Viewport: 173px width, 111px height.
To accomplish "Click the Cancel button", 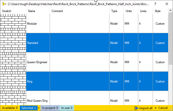I will [x=163, y=108].
